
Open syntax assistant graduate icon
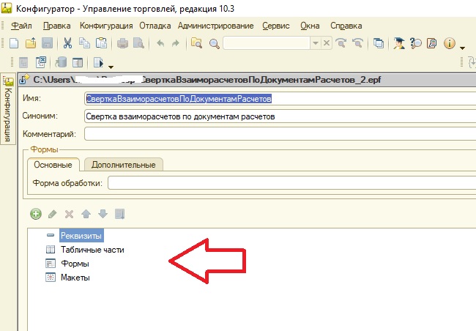point(398,43)
